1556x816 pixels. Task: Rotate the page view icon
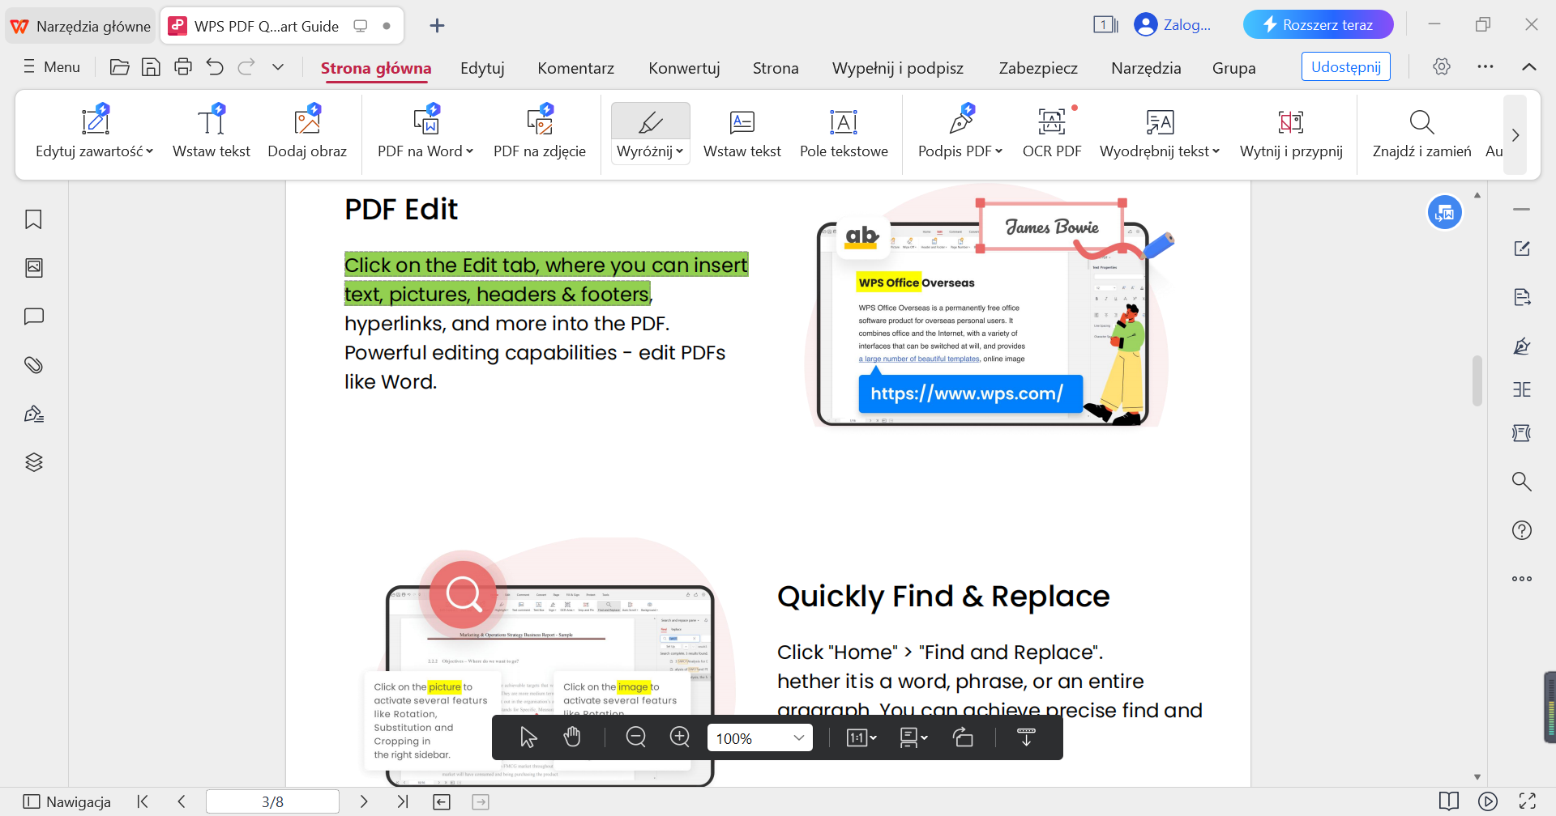pyautogui.click(x=963, y=737)
